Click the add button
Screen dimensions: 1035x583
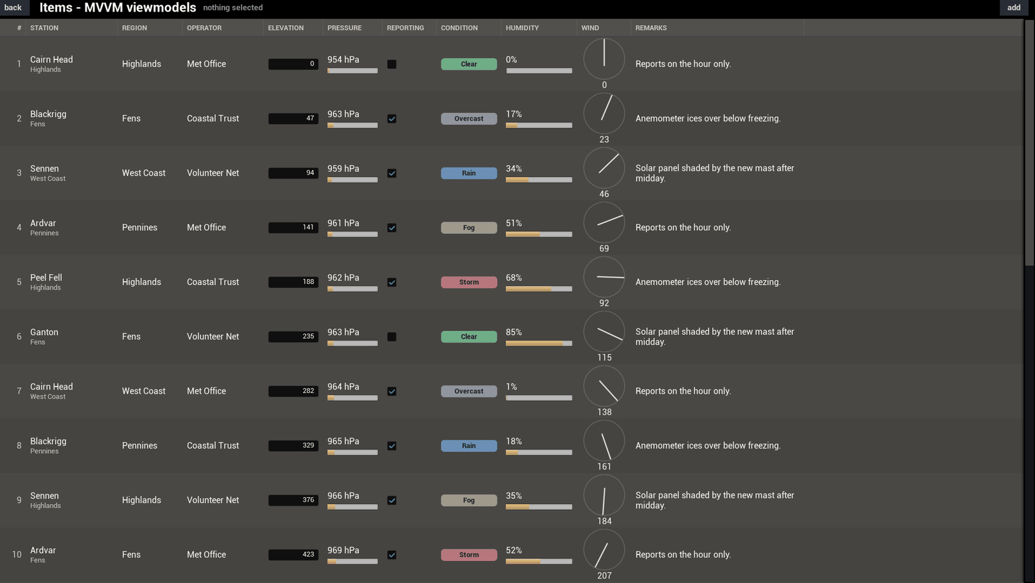[x=1014, y=8]
